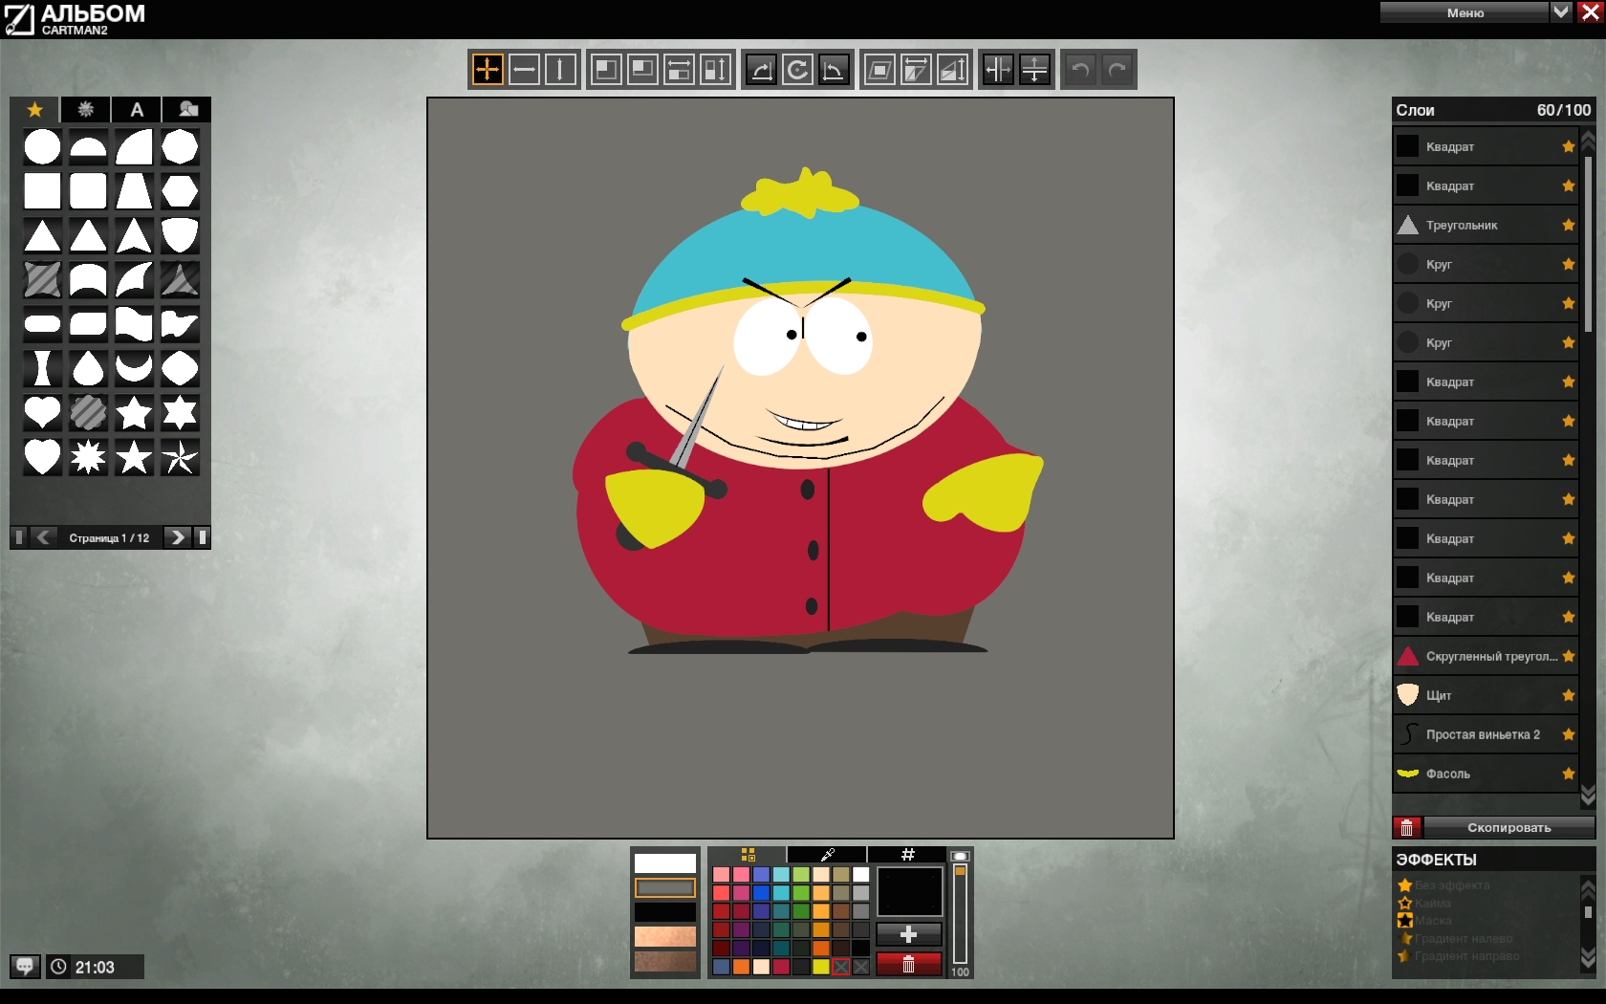Select the vertical skew tool
The height and width of the screenshot is (1004, 1606).
coord(952,69)
